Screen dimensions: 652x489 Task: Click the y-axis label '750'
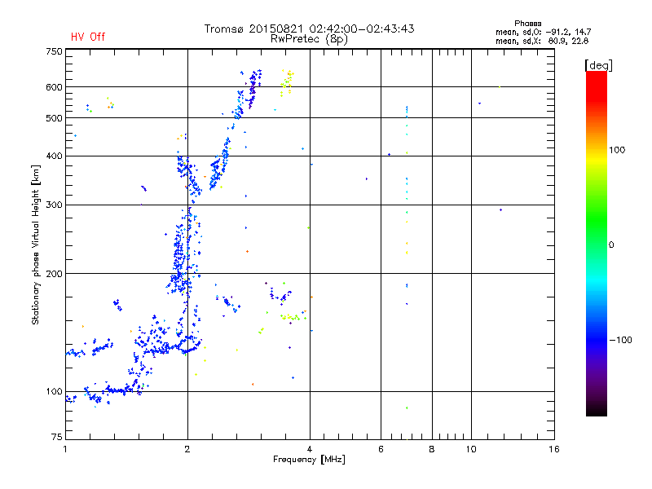tap(55, 51)
